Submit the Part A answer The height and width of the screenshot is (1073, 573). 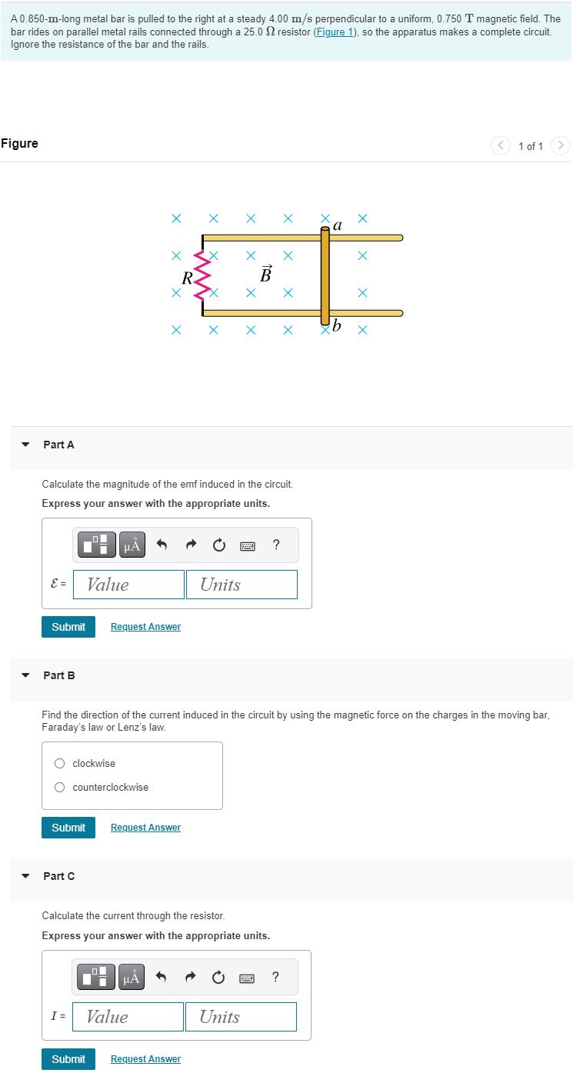click(x=68, y=626)
